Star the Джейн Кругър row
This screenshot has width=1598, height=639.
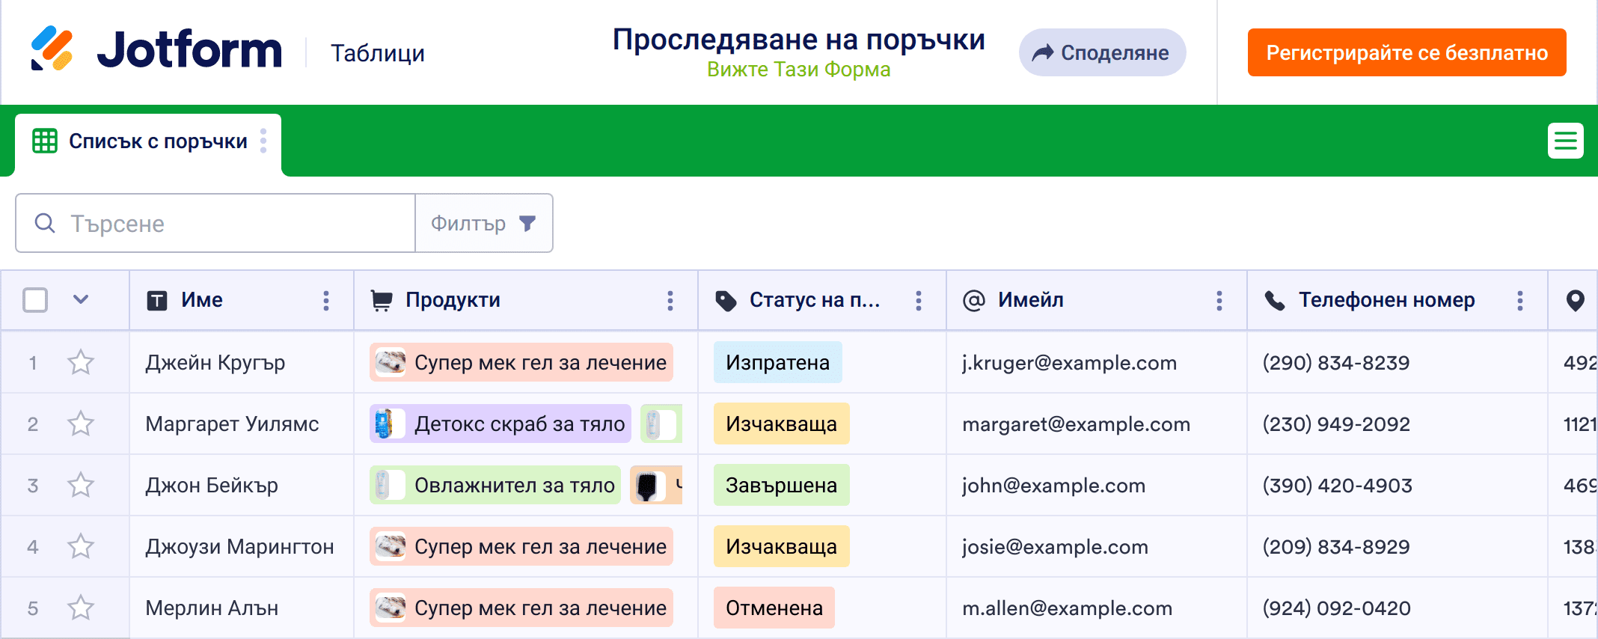[x=81, y=363]
